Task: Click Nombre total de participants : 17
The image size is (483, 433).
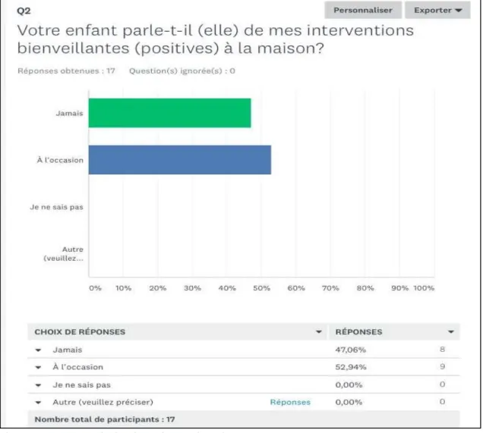Action: point(105,419)
